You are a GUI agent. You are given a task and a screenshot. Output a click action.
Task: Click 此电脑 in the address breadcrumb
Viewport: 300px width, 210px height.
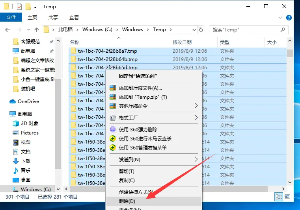(x=65, y=29)
